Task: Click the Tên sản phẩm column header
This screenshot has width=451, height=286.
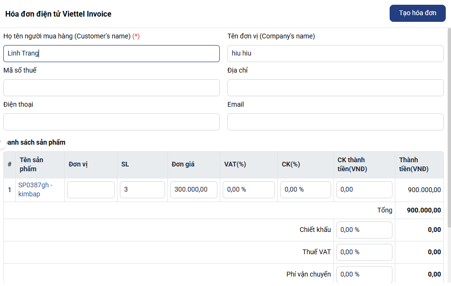Action: tap(31, 165)
